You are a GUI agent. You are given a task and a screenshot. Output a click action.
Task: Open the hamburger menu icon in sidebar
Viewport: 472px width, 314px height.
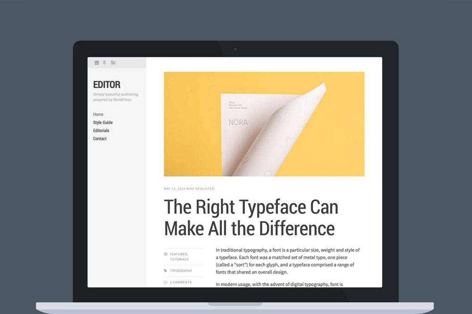(x=97, y=63)
